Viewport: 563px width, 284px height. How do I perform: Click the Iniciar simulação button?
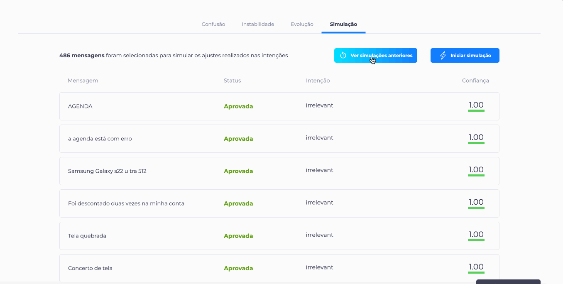465,56
